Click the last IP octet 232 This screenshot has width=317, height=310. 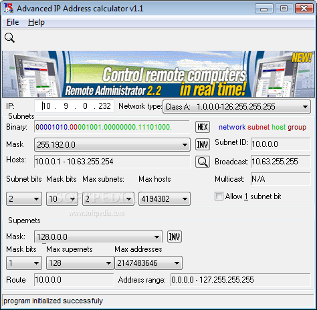point(104,106)
